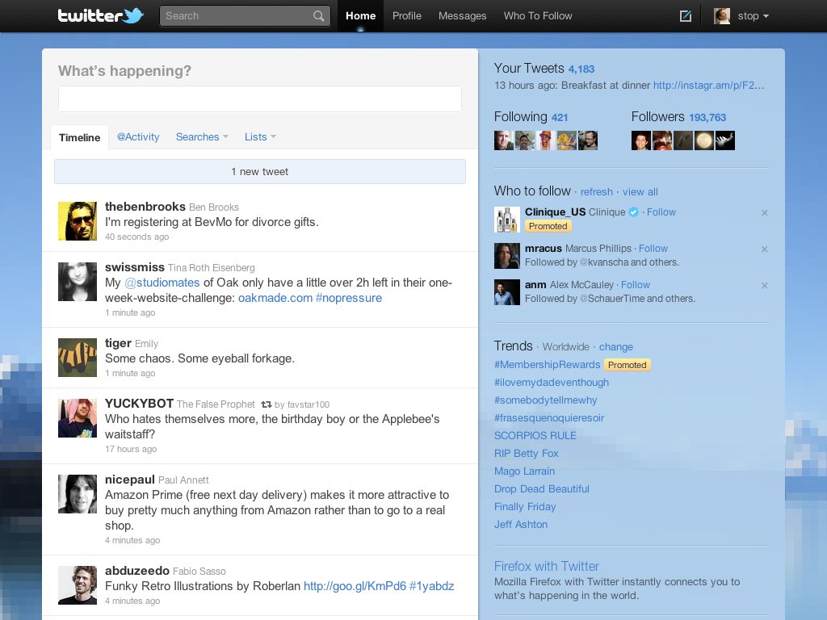The image size is (827, 620).
Task: Open the Followers count 193,763
Action: [x=707, y=118]
